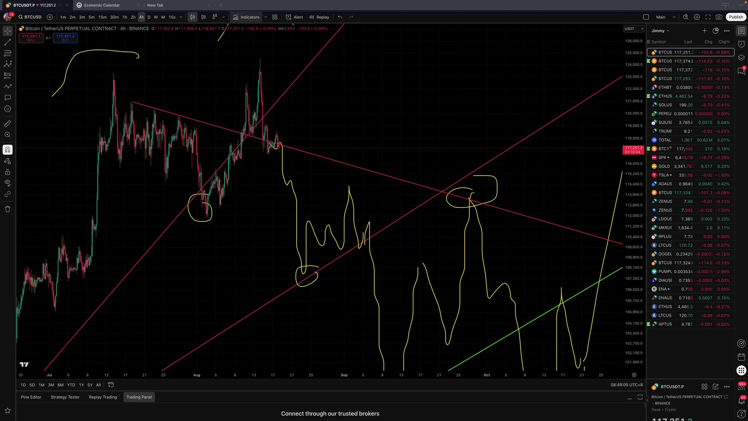
Task: Open the Indicators dialog
Action: (x=246, y=17)
